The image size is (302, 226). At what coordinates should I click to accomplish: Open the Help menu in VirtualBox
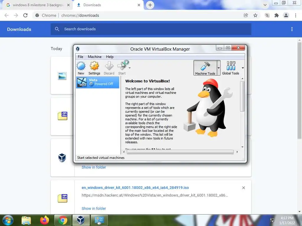[x=110, y=57]
